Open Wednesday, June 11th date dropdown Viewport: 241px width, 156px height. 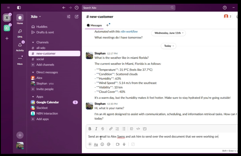click(169, 33)
